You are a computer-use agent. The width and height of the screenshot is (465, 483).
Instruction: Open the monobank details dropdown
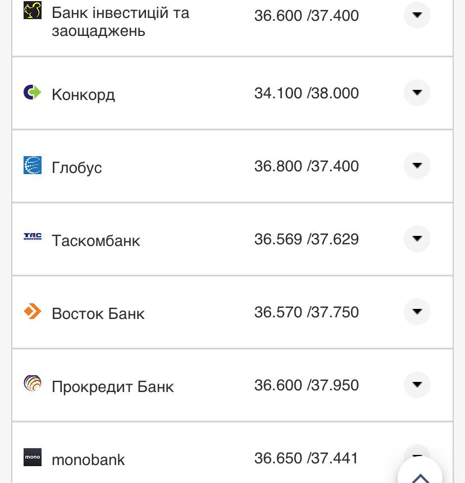417,455
